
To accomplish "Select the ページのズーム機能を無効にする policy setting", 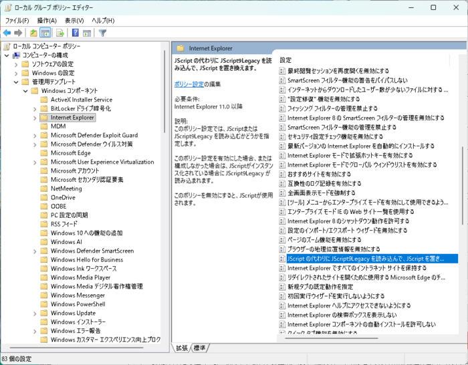I will tap(324, 239).
